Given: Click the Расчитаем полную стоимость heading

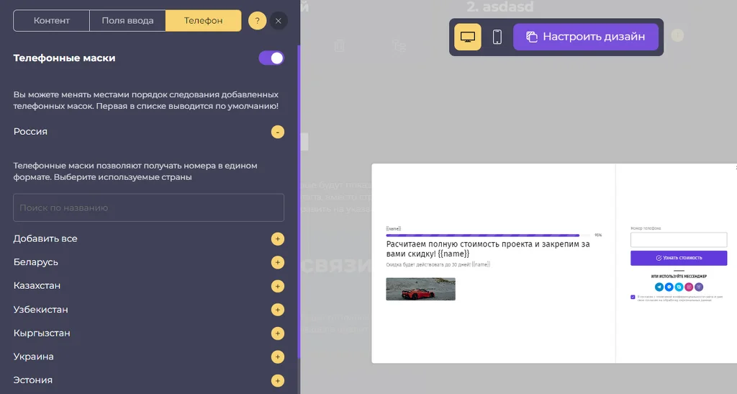Looking at the screenshot, I should 488,249.
